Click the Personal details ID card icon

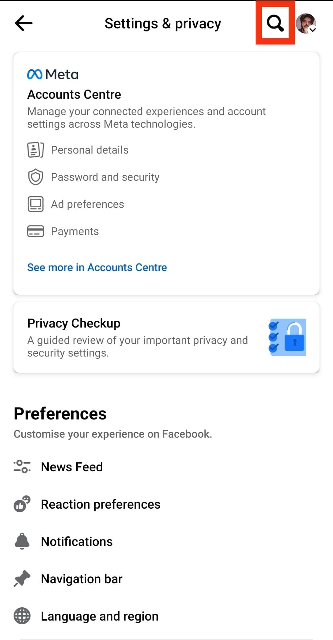35,150
